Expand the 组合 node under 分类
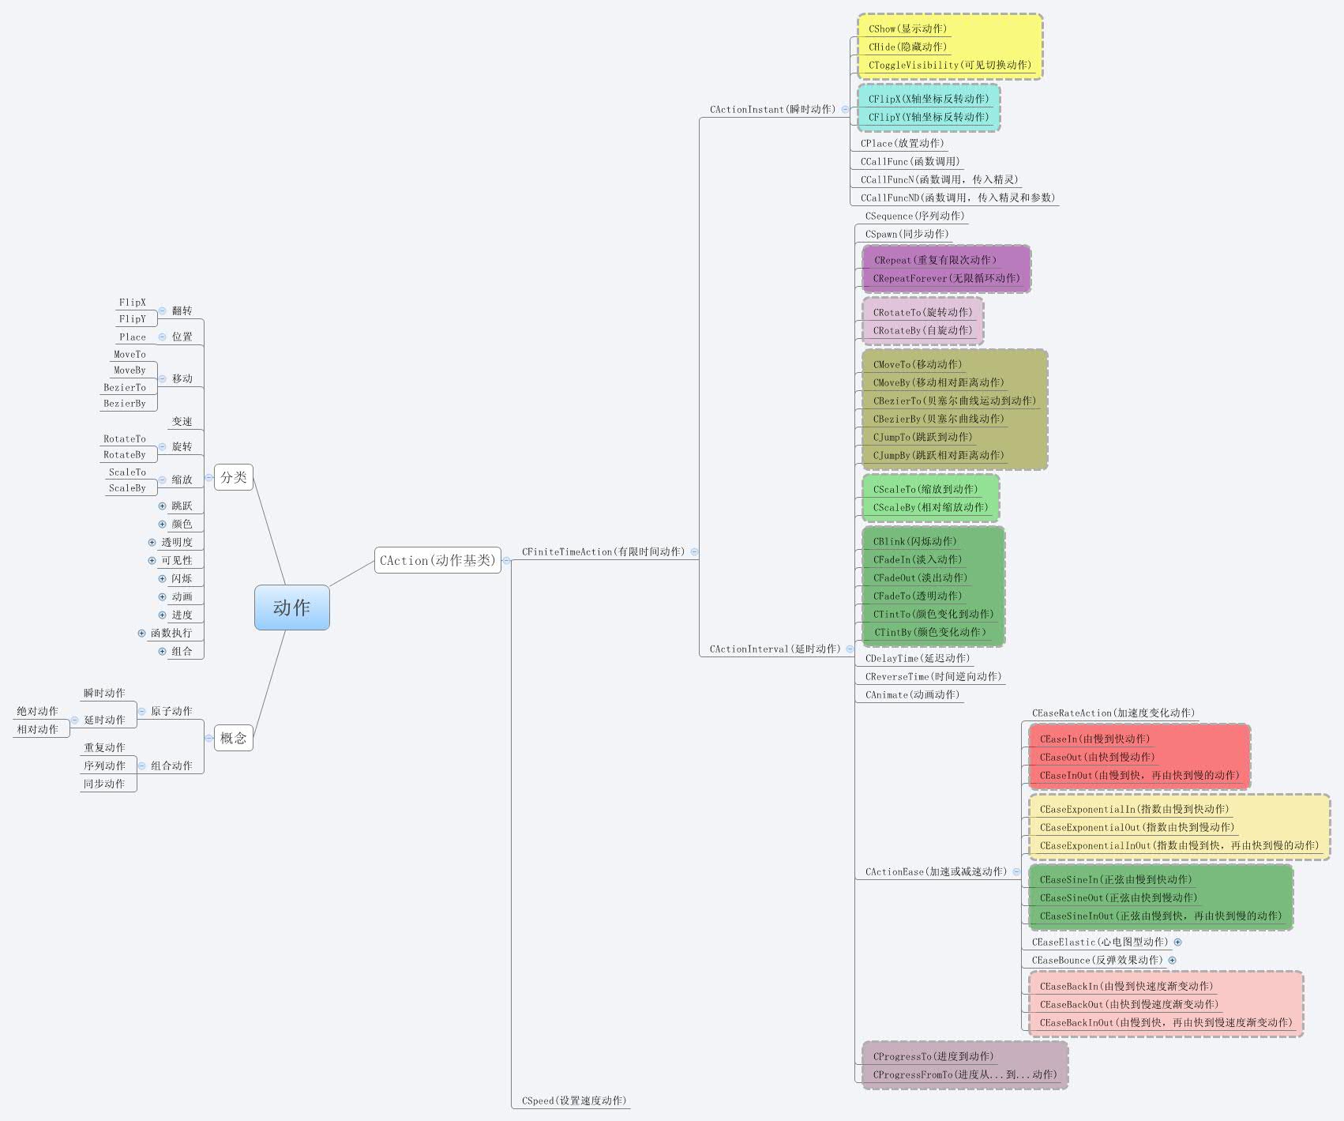1344x1121 pixels. [x=163, y=651]
